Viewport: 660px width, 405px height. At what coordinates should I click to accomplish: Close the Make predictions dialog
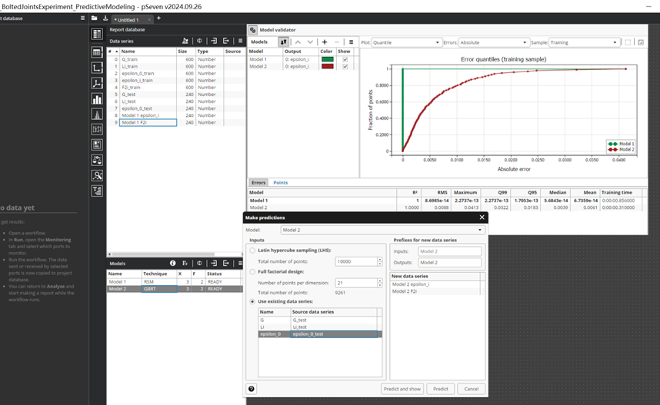[x=482, y=217]
